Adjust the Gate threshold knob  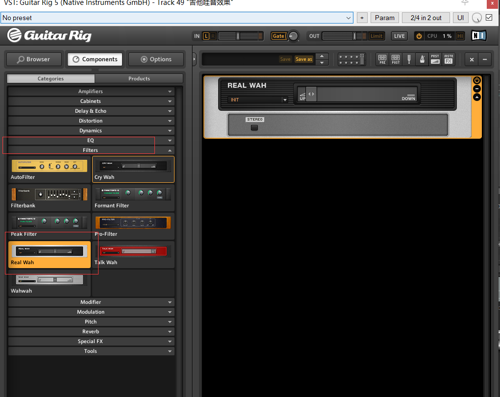tap(293, 36)
